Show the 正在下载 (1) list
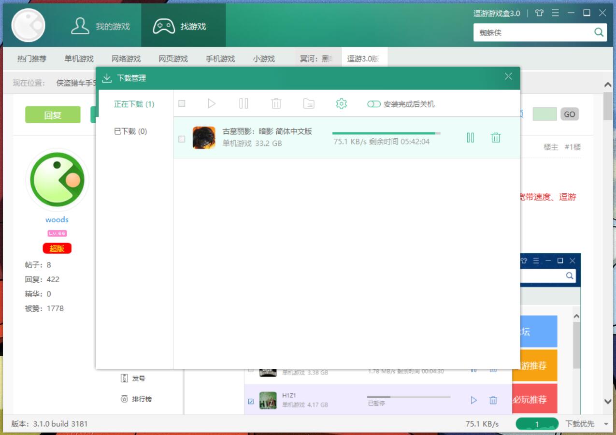 pyautogui.click(x=134, y=104)
